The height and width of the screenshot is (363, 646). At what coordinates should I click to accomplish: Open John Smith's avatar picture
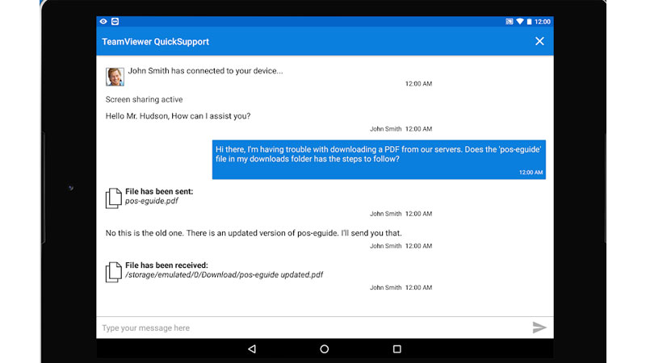tap(115, 77)
